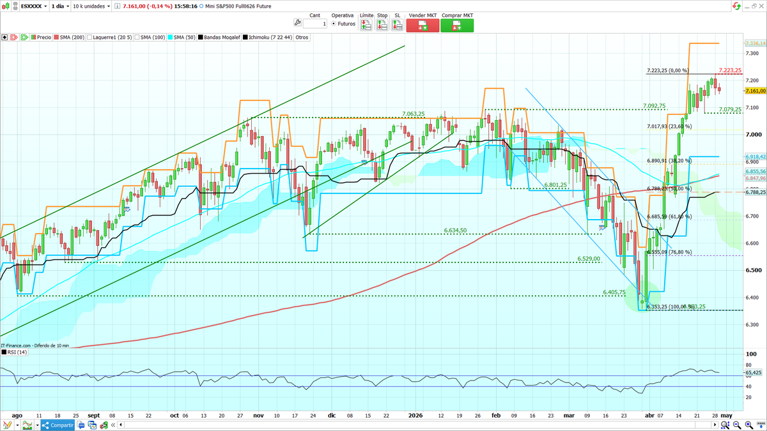Open trading settings wrench icon
767x431 pixels.
pyautogui.click(x=297, y=22)
